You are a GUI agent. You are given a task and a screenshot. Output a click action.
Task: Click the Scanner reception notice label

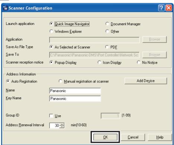pyautogui.click(x=25, y=62)
